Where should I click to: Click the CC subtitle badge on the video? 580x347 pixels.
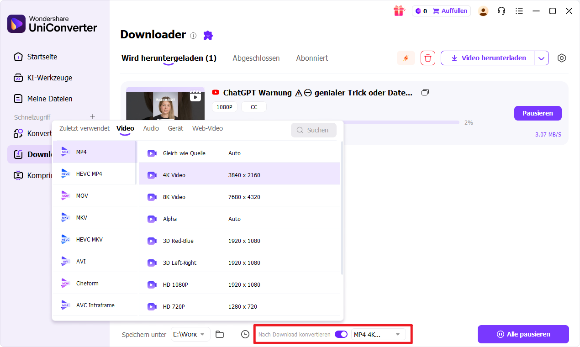253,106
